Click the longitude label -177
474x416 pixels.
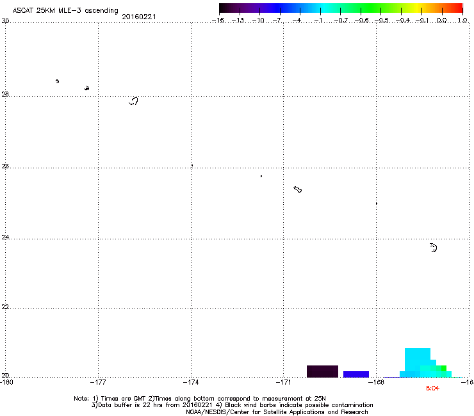pyautogui.click(x=98, y=383)
